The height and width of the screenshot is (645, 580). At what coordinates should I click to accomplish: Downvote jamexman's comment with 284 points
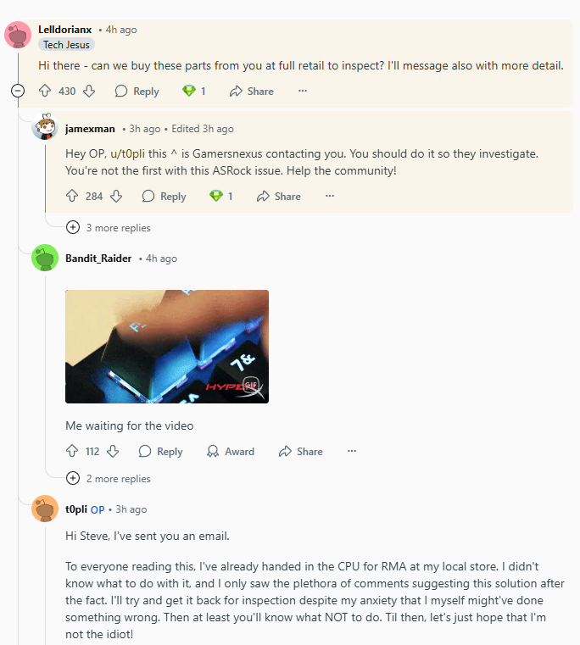(116, 197)
